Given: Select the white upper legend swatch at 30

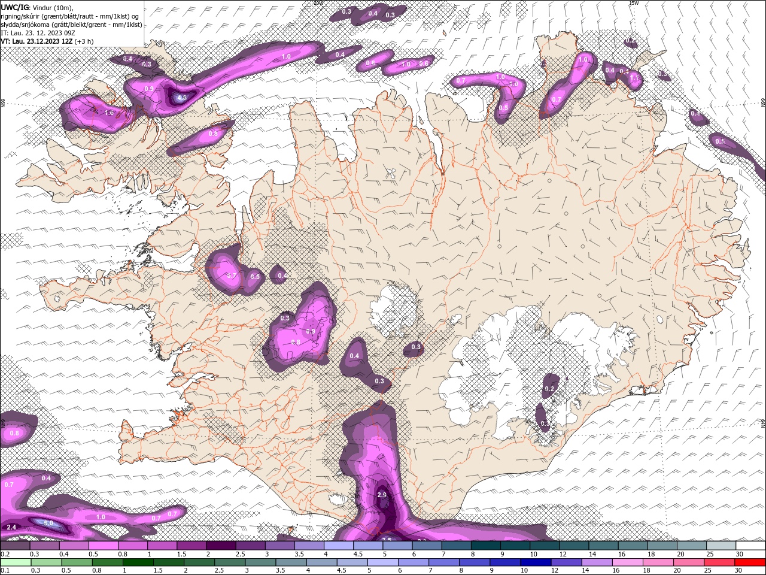Looking at the screenshot, I should coord(750,546).
